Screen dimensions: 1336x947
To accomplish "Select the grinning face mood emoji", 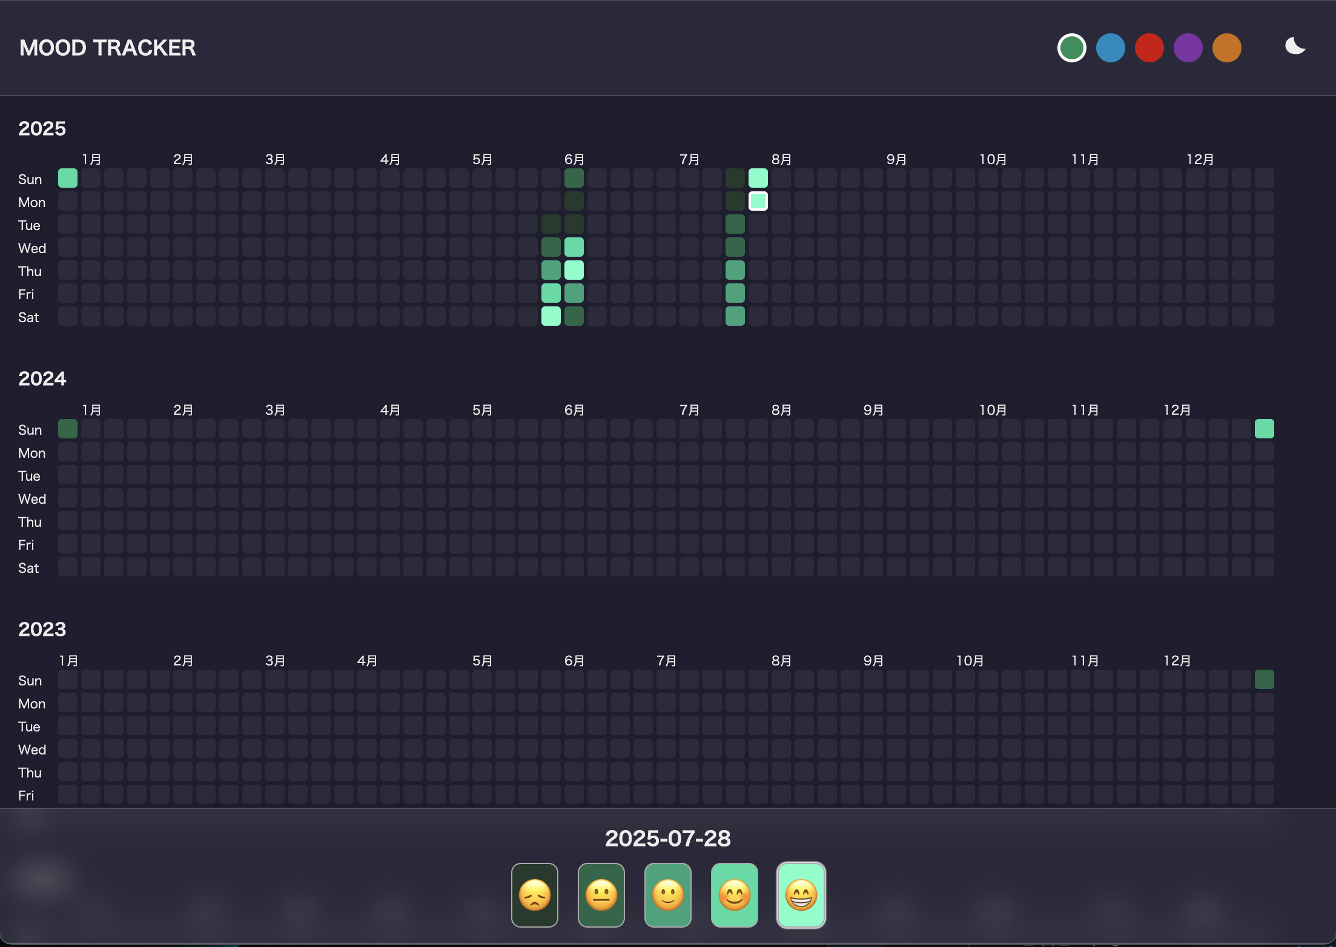I will click(801, 895).
